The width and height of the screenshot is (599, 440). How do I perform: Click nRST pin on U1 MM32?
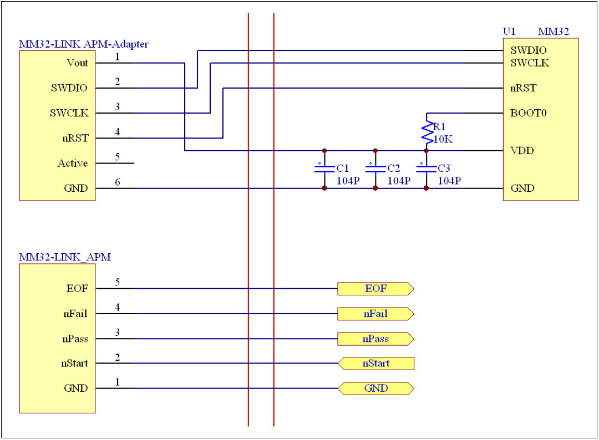point(523,88)
